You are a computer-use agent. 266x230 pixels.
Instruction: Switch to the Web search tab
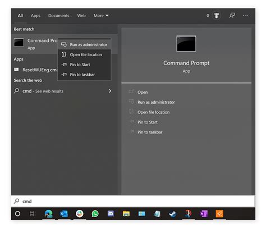81,16
